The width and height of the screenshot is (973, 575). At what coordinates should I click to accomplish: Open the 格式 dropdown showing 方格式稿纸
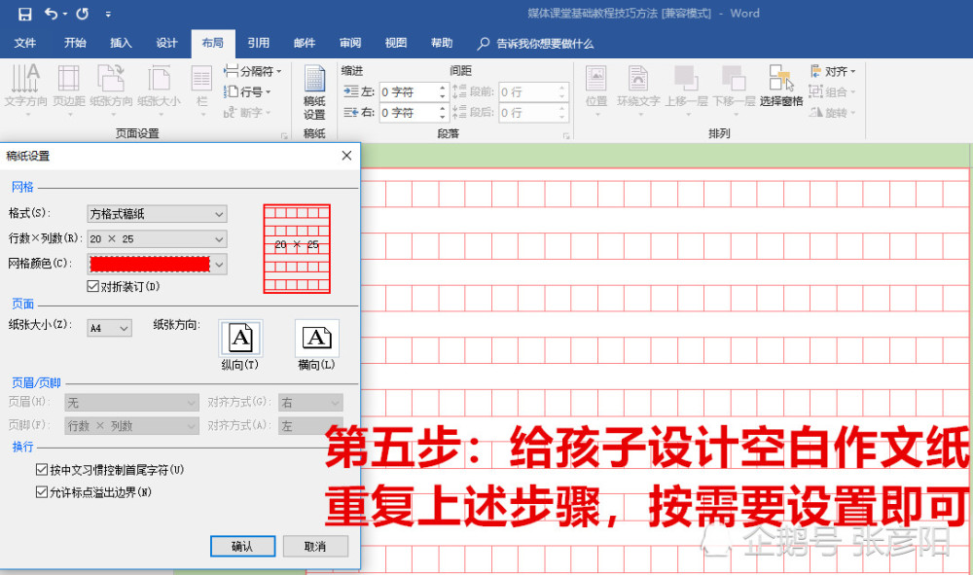click(157, 214)
